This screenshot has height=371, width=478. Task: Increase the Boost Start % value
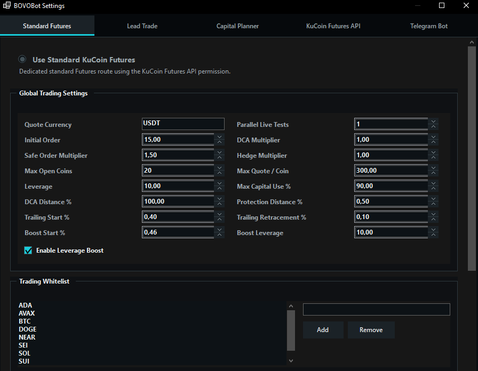pyautogui.click(x=219, y=236)
